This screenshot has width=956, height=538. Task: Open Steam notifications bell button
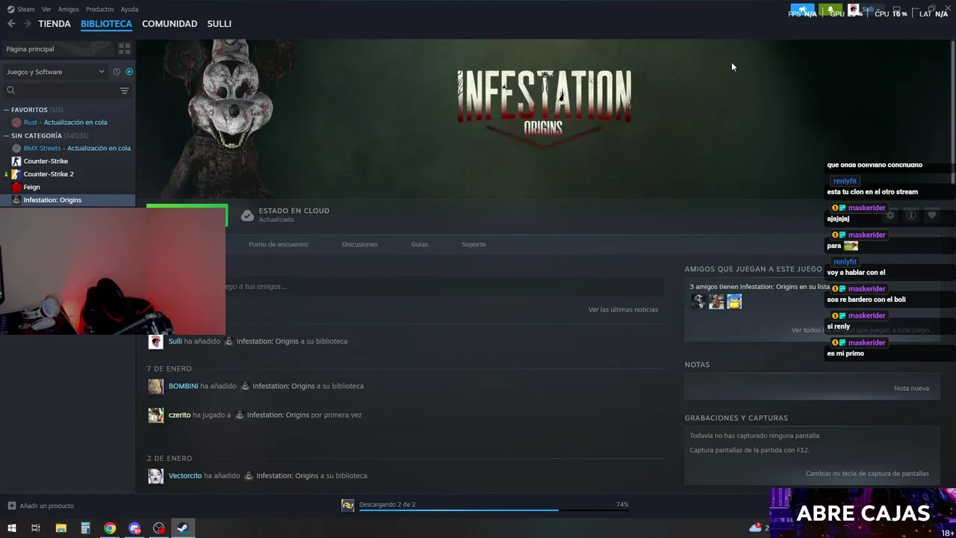pos(831,10)
